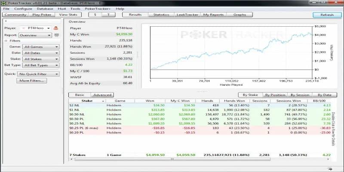The width and height of the screenshot is (344, 172).
Task: Open the sort arrow on the Stake column
Action: 103,101
